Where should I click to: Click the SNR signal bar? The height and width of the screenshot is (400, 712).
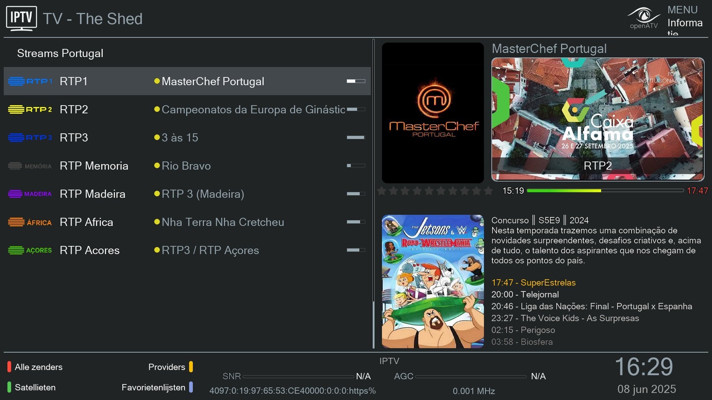(299, 377)
